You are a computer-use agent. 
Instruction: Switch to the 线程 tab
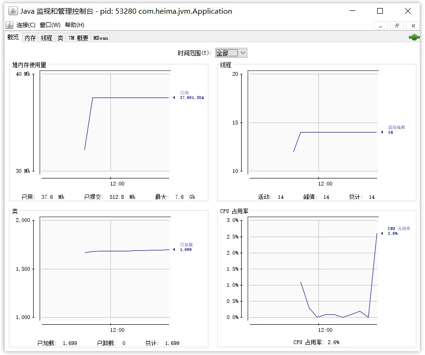click(46, 38)
